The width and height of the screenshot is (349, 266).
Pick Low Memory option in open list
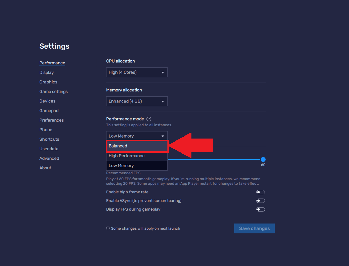[137, 166]
